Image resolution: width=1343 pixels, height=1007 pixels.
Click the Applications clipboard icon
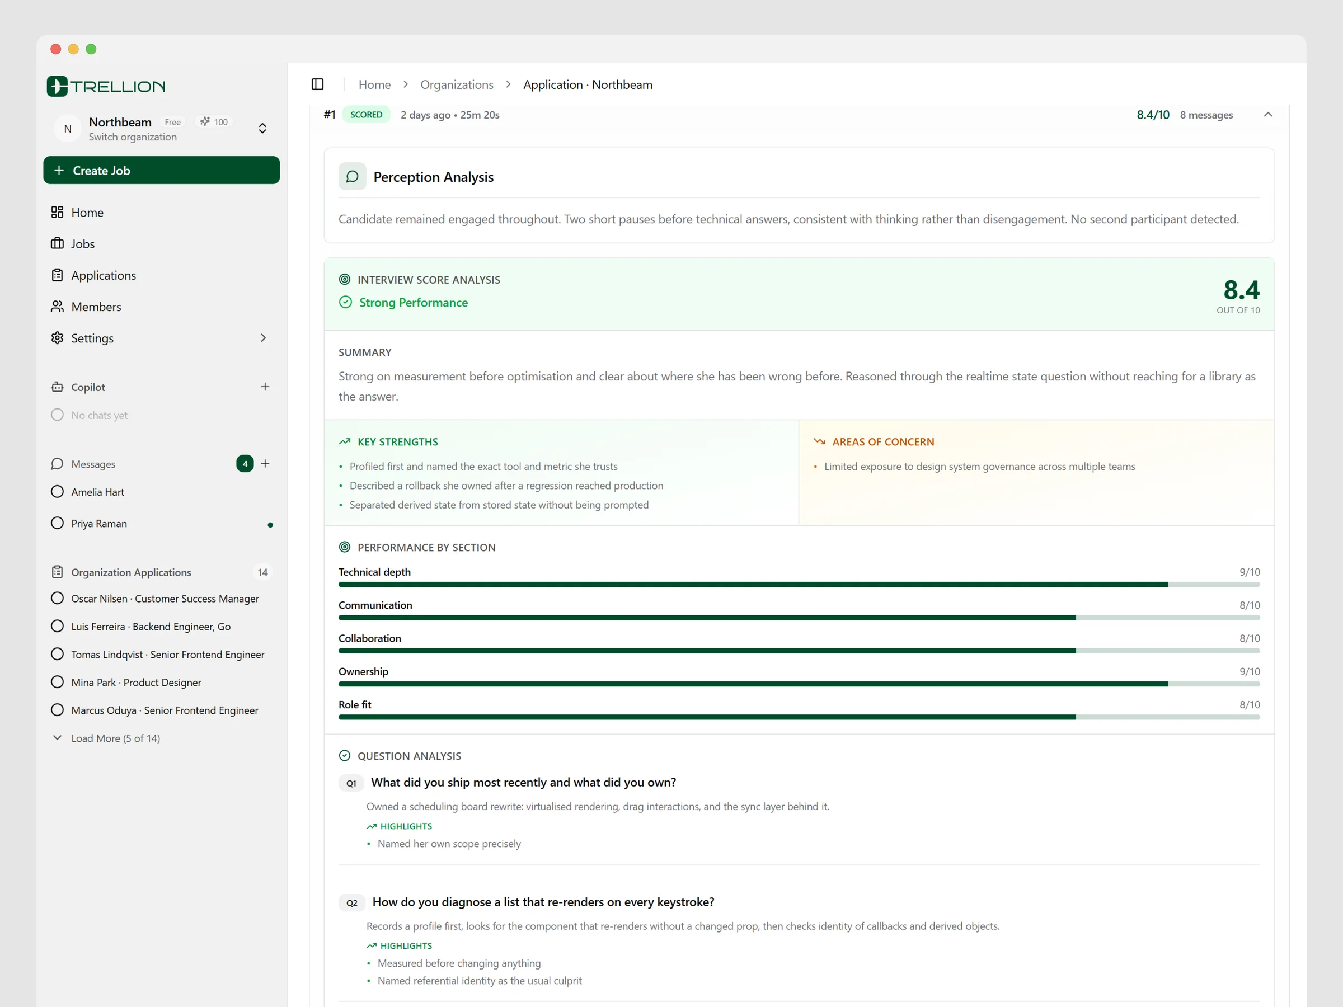pyautogui.click(x=57, y=275)
